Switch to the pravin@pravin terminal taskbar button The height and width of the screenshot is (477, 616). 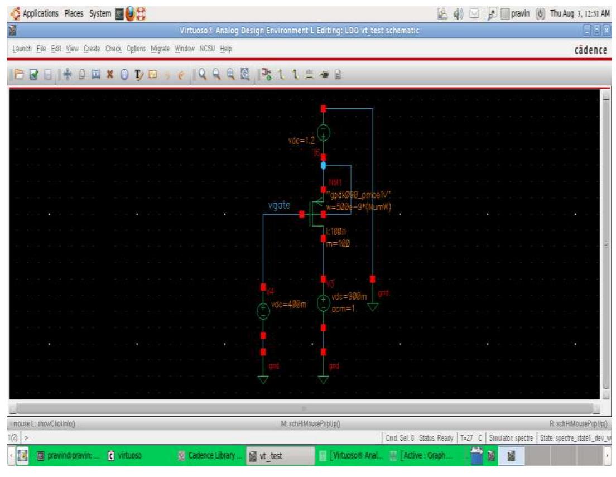[68, 456]
